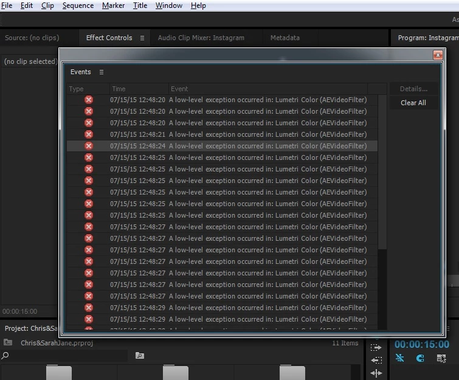The image size is (459, 380).
Task: Click the Details... button in Events
Action: pos(413,89)
